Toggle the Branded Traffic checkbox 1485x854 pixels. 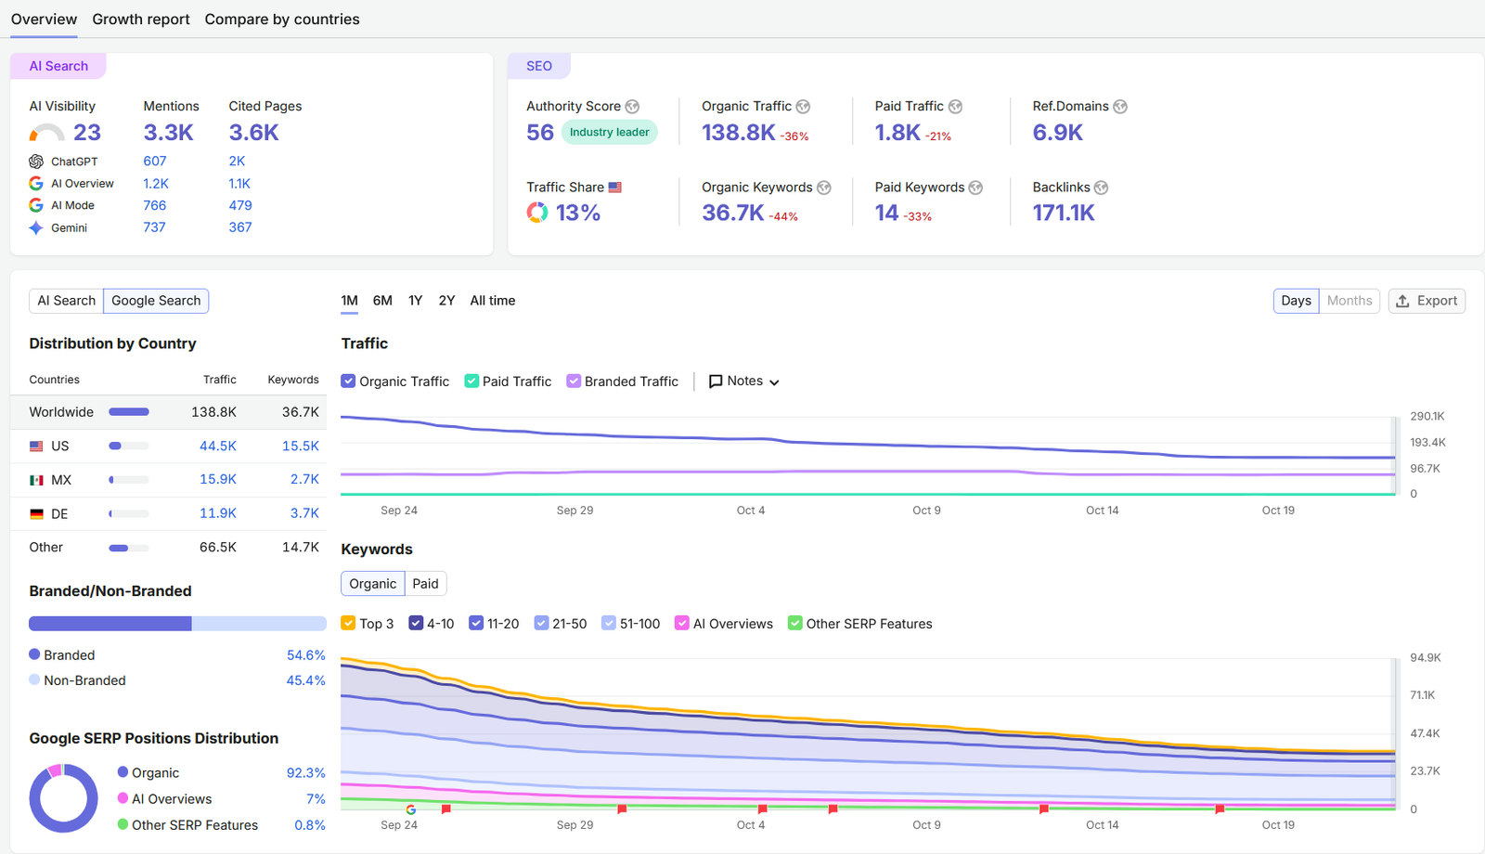[x=574, y=382]
